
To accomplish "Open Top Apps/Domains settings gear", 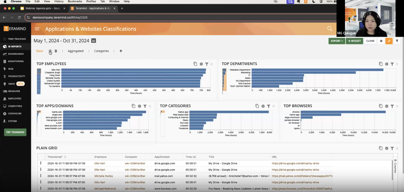I will [139, 106].
